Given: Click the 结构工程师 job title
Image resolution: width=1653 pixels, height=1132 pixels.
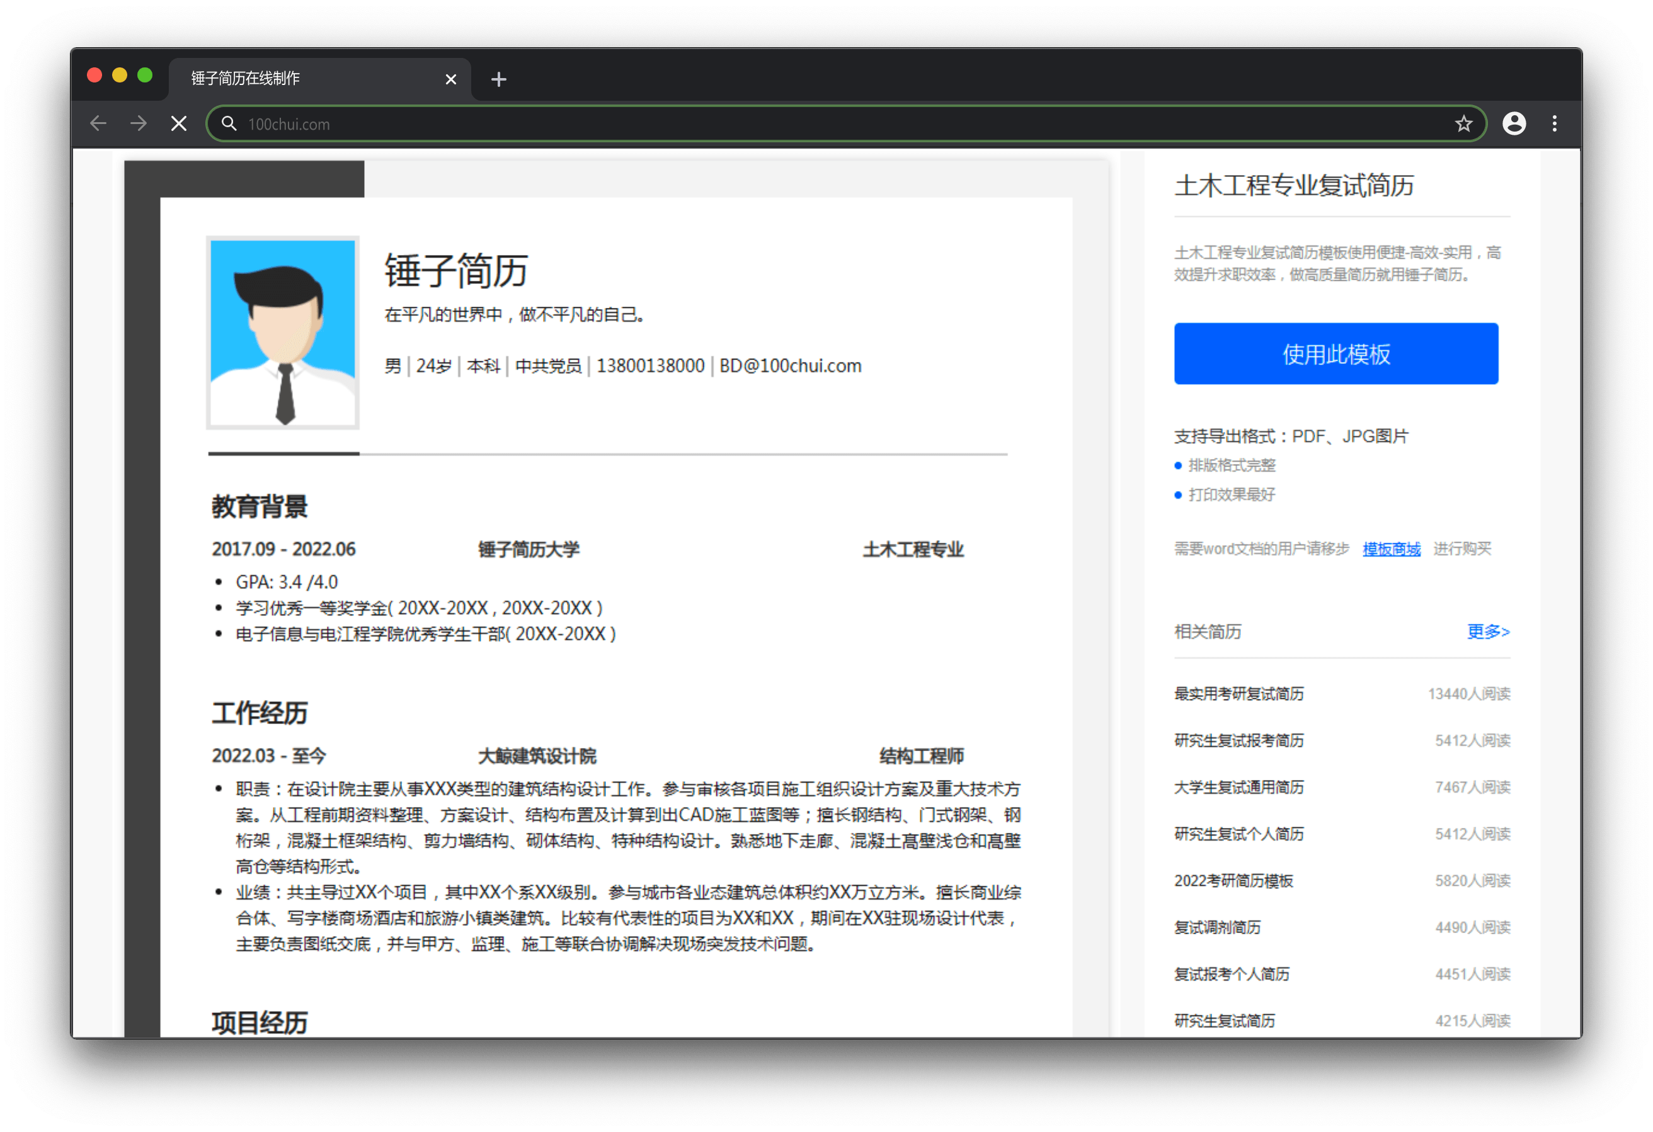Looking at the screenshot, I should point(921,756).
